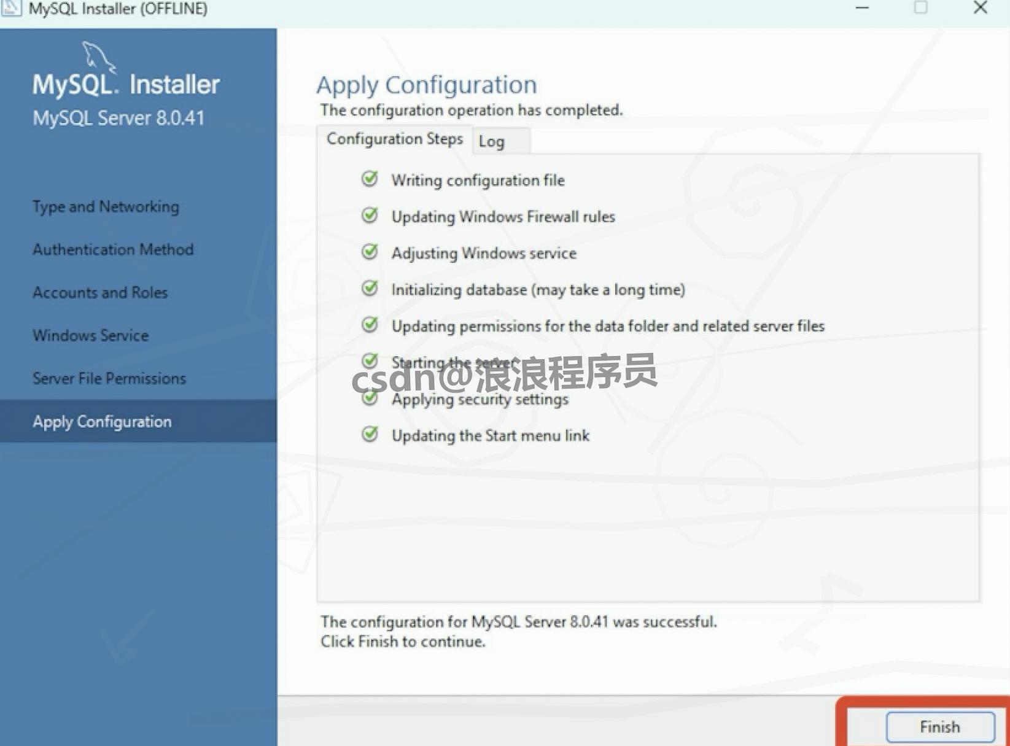This screenshot has width=1010, height=746.
Task: Open Server File Permissions step
Action: click(x=109, y=378)
